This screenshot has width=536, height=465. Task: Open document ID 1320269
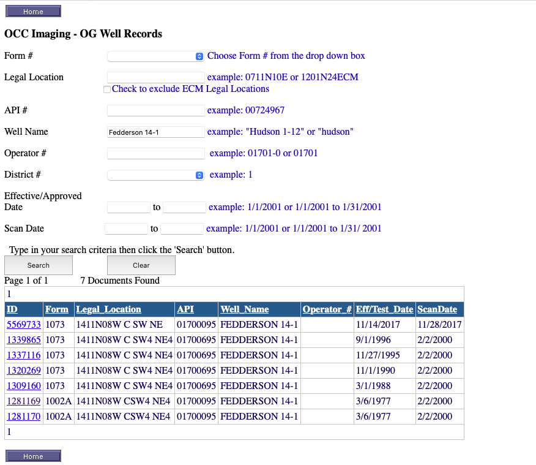pyautogui.click(x=24, y=370)
